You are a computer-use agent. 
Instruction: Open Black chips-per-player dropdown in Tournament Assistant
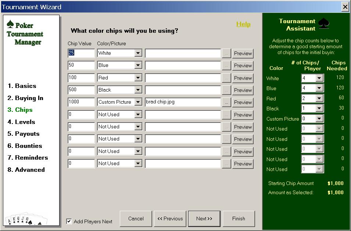tap(318, 109)
